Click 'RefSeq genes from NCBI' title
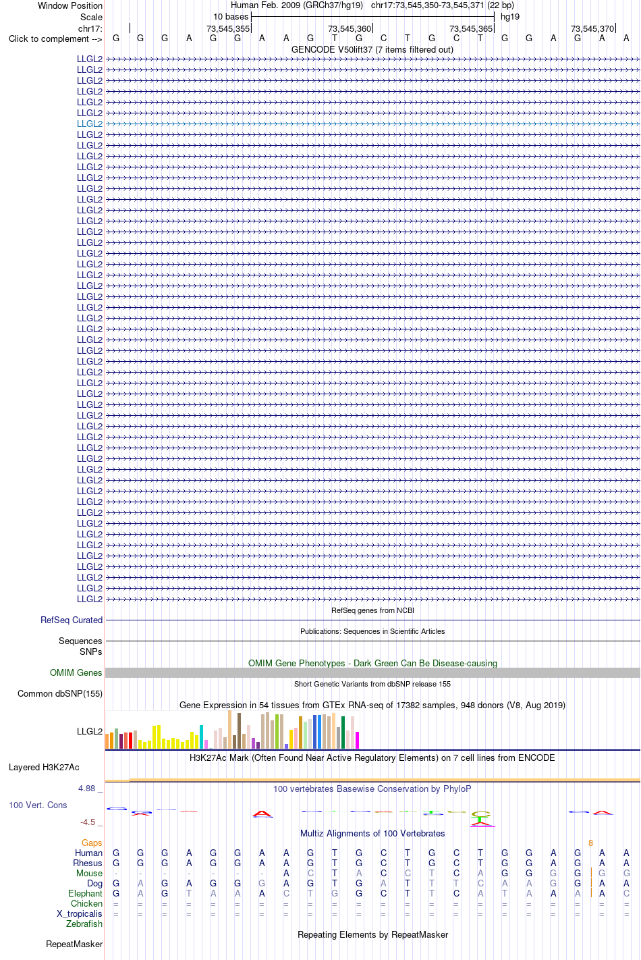The height and width of the screenshot is (960, 641). pyautogui.click(x=372, y=610)
